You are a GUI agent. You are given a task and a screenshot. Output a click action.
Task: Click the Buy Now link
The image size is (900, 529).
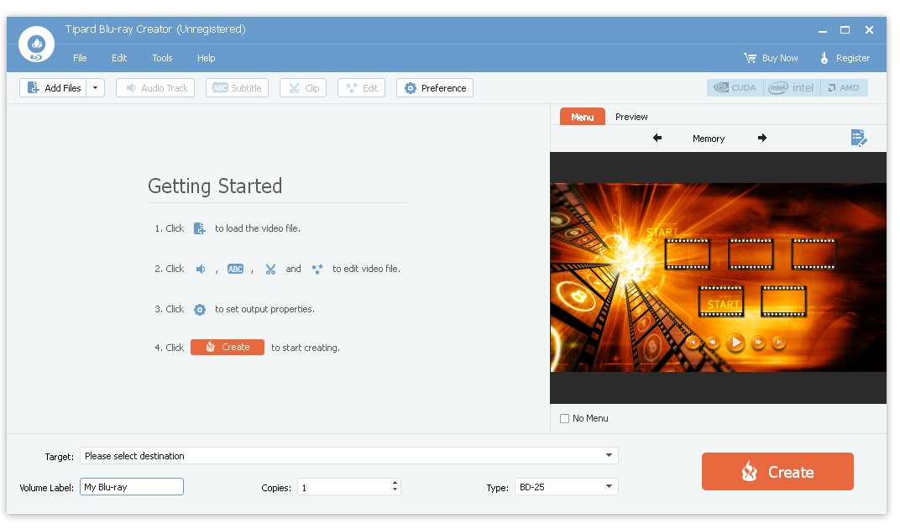coord(771,58)
